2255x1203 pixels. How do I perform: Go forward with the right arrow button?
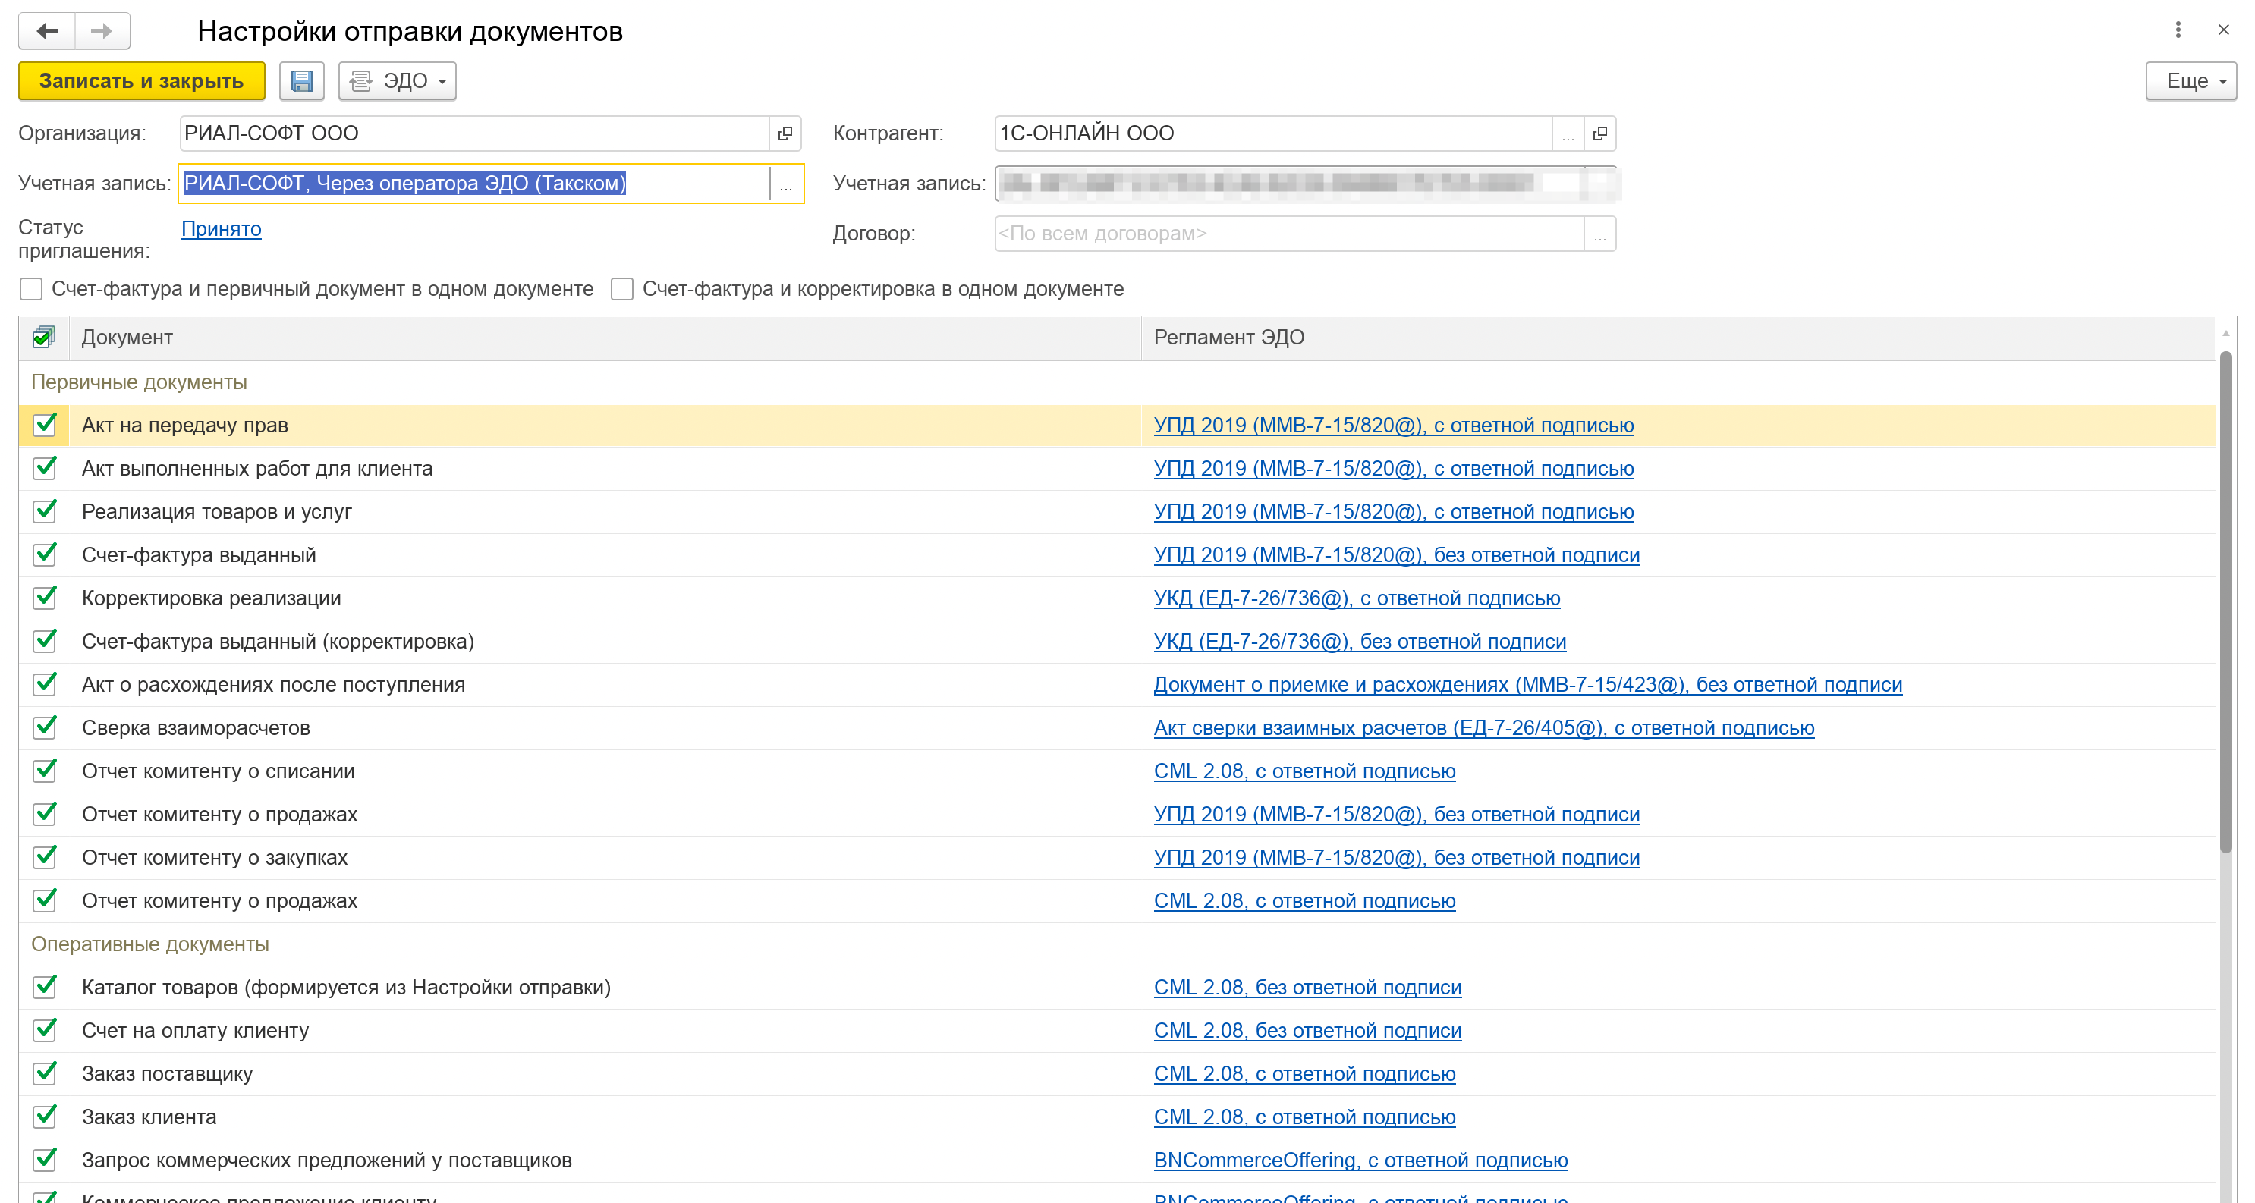tap(102, 32)
